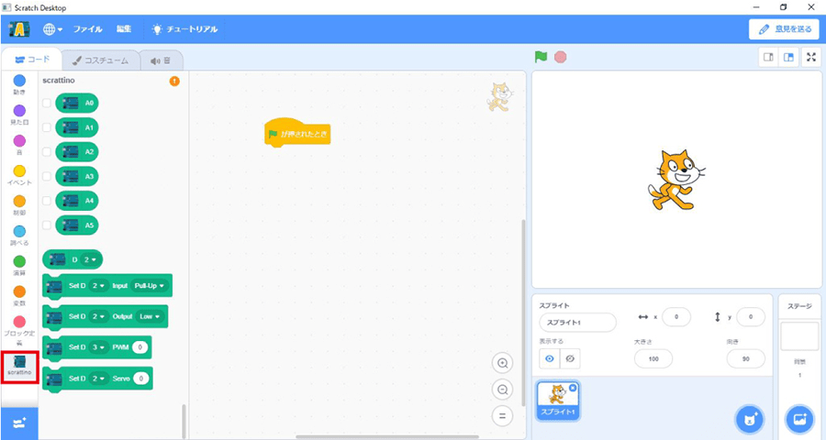Enable the A1 reporter checkbox
The height and width of the screenshot is (440, 826).
pos(47,127)
